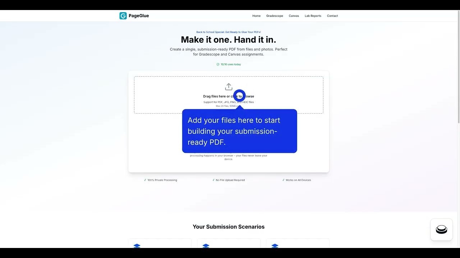
Task: Click the page's vertical scrollbar
Action: pyautogui.click(x=458, y=67)
